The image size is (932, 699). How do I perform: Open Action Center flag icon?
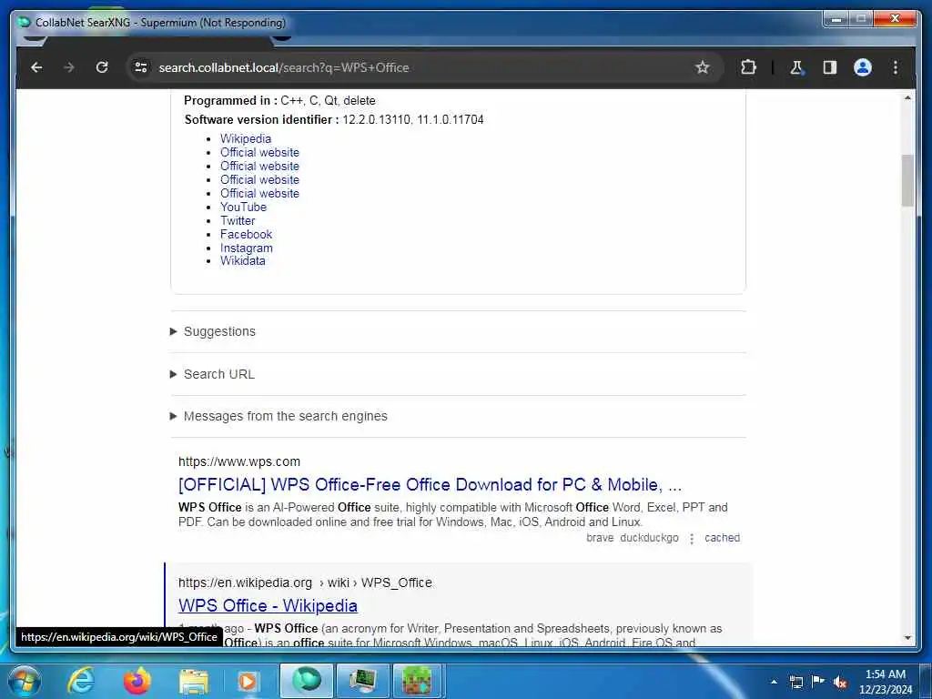[x=818, y=681]
